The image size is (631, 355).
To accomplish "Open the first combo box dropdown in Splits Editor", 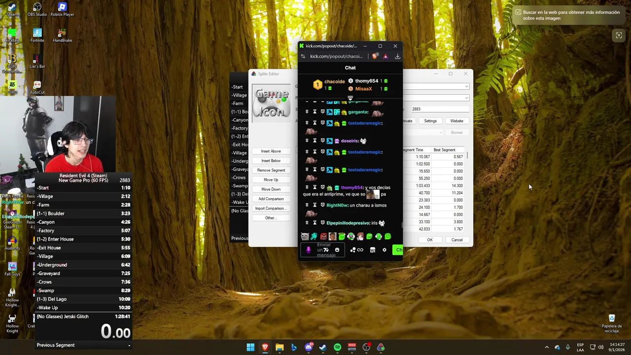I will click(x=466, y=87).
